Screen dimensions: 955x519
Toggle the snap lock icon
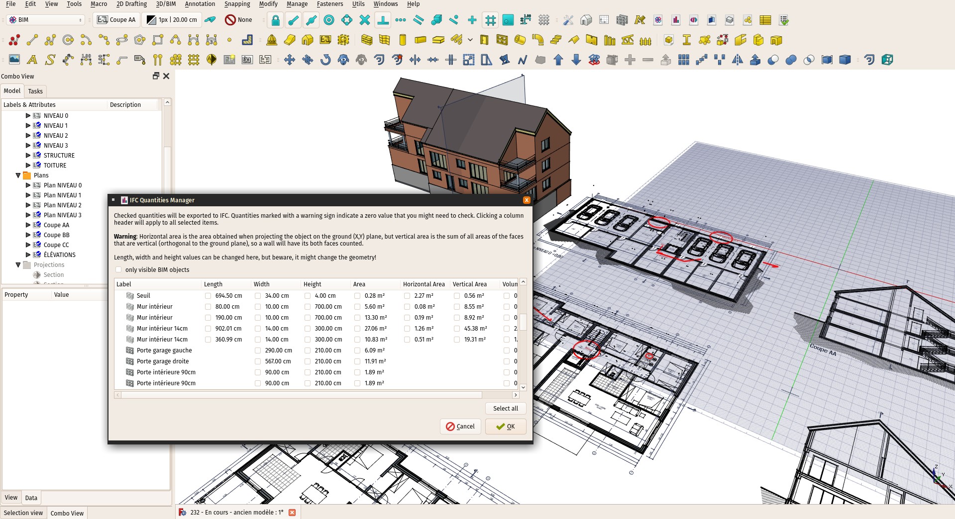point(275,20)
